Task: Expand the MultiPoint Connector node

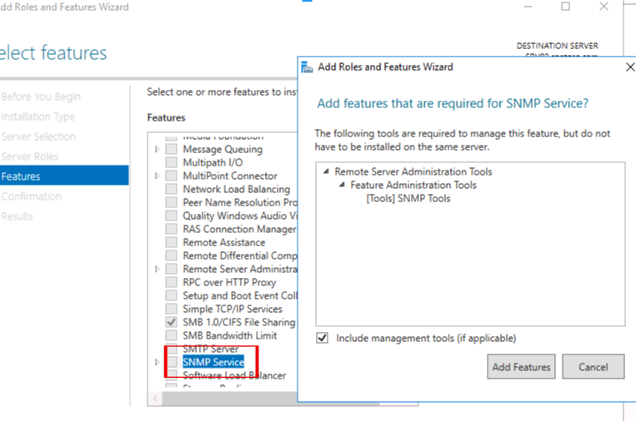Action: coord(158,176)
